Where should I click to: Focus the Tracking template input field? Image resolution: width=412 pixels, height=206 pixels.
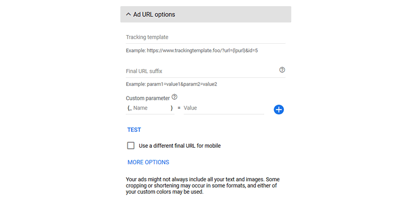(205, 37)
